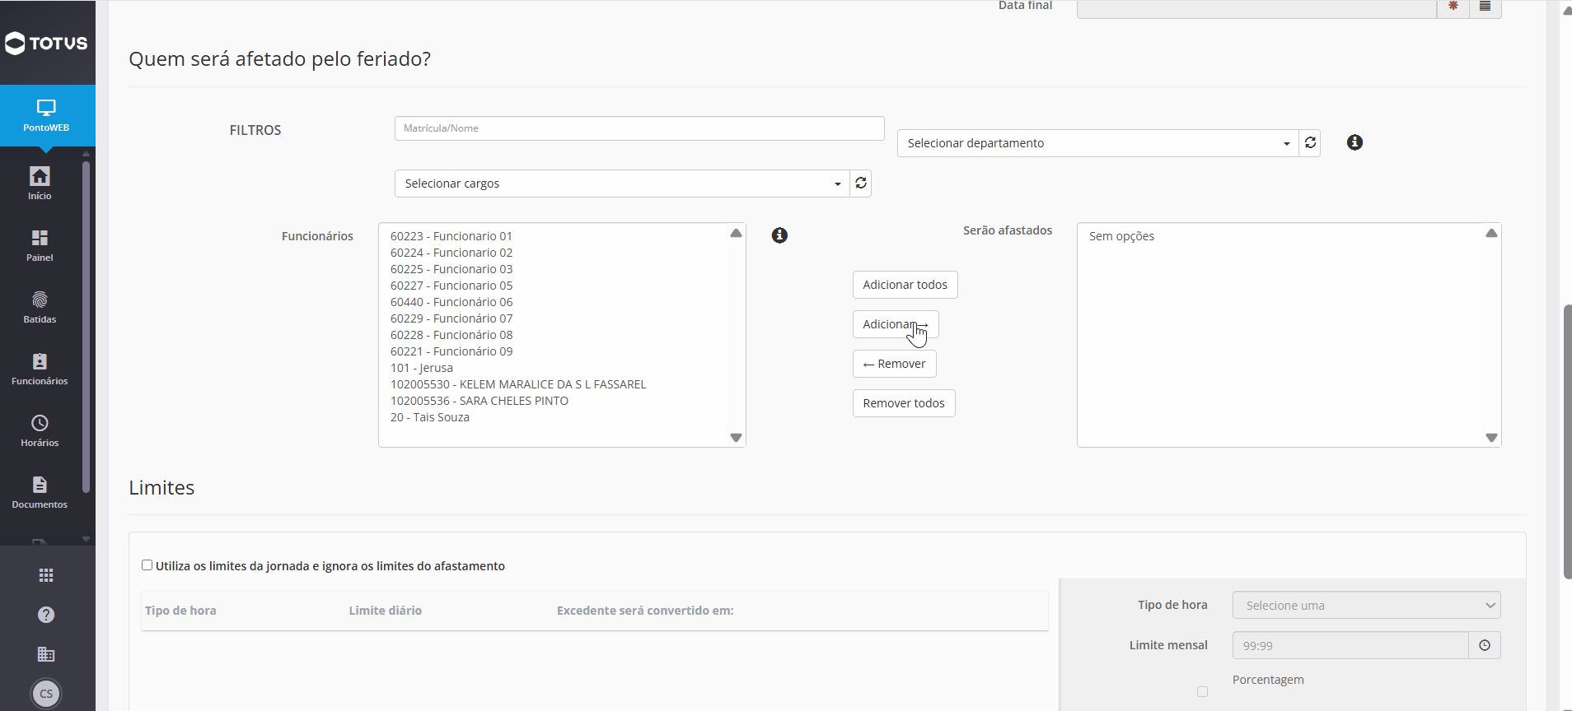Toggle the Porcentagem checkbox
The height and width of the screenshot is (711, 1572).
click(1203, 691)
